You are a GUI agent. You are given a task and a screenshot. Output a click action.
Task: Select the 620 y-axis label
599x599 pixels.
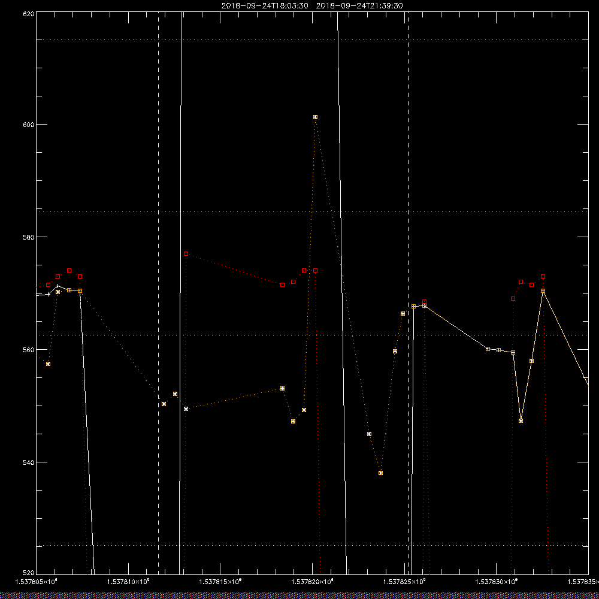click(29, 13)
